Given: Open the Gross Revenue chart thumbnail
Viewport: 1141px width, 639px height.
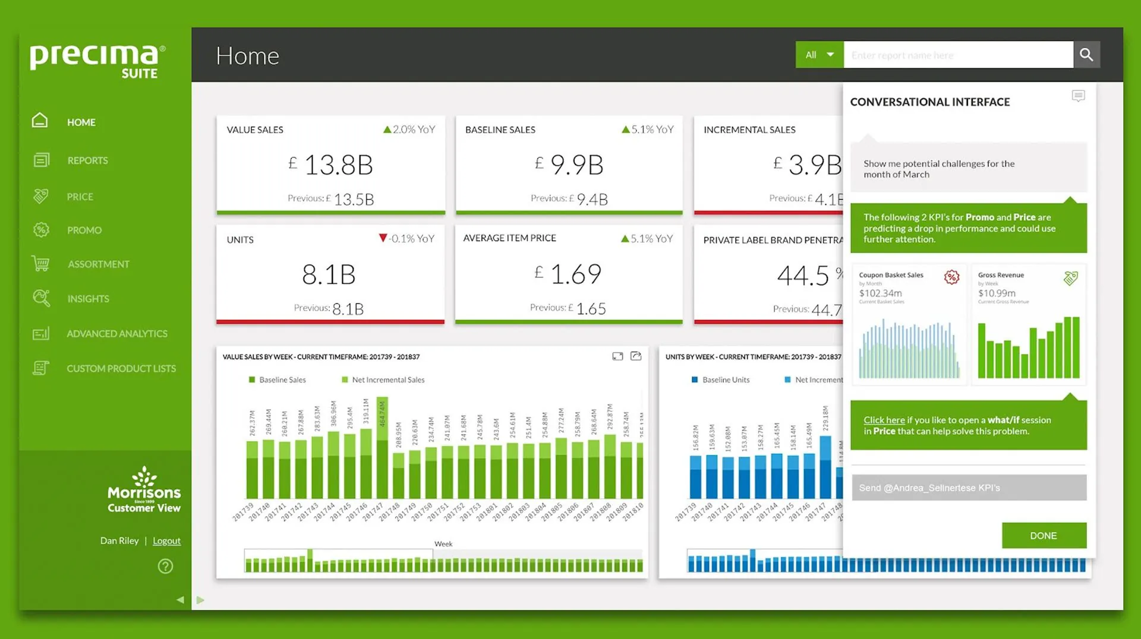Looking at the screenshot, I should coord(1029,324).
